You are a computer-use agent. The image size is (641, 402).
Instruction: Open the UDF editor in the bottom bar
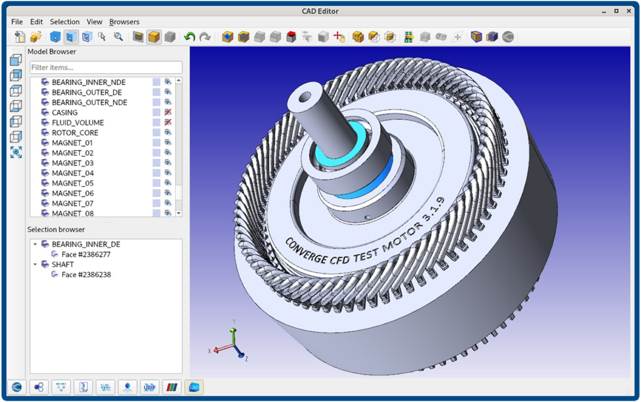point(150,387)
